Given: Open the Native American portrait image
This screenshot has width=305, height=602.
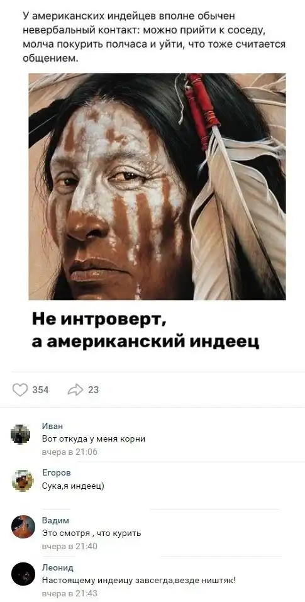Looking at the screenshot, I should click(x=157, y=186).
